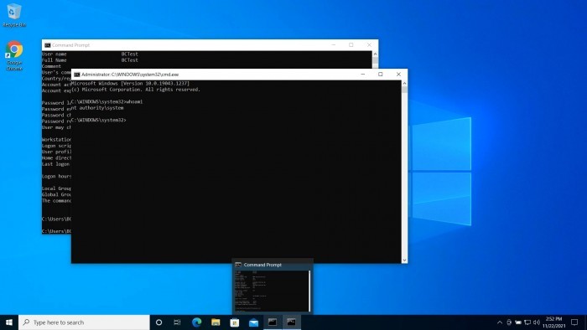Viewport: 587px width, 330px height.
Task: Select the Command Prompt preview thumbnail
Action: coord(273,291)
